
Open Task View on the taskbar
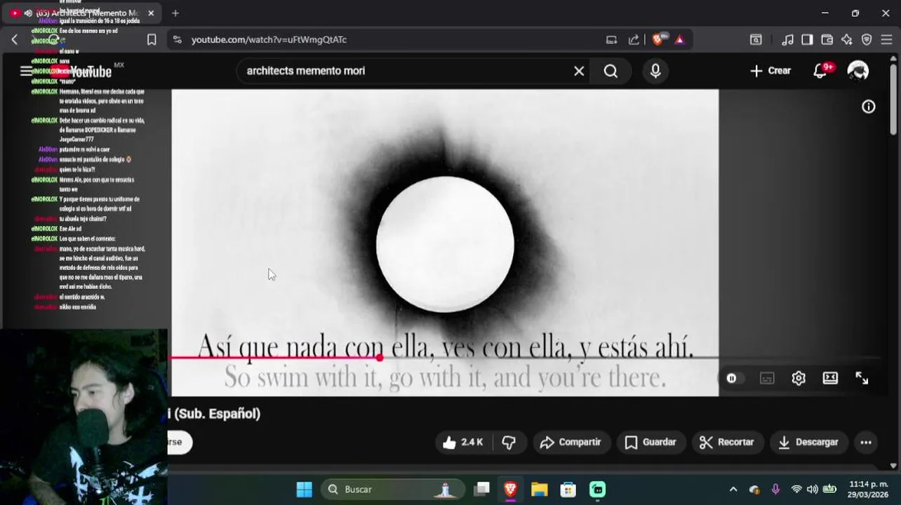point(481,489)
